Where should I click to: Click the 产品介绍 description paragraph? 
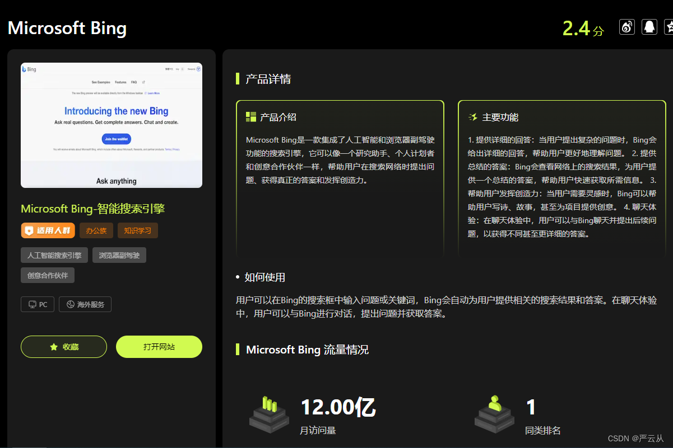[340, 160]
